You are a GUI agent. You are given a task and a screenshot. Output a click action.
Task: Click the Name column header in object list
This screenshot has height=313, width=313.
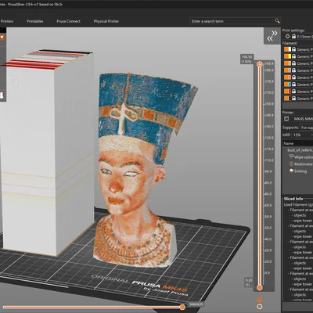[x=298, y=143]
